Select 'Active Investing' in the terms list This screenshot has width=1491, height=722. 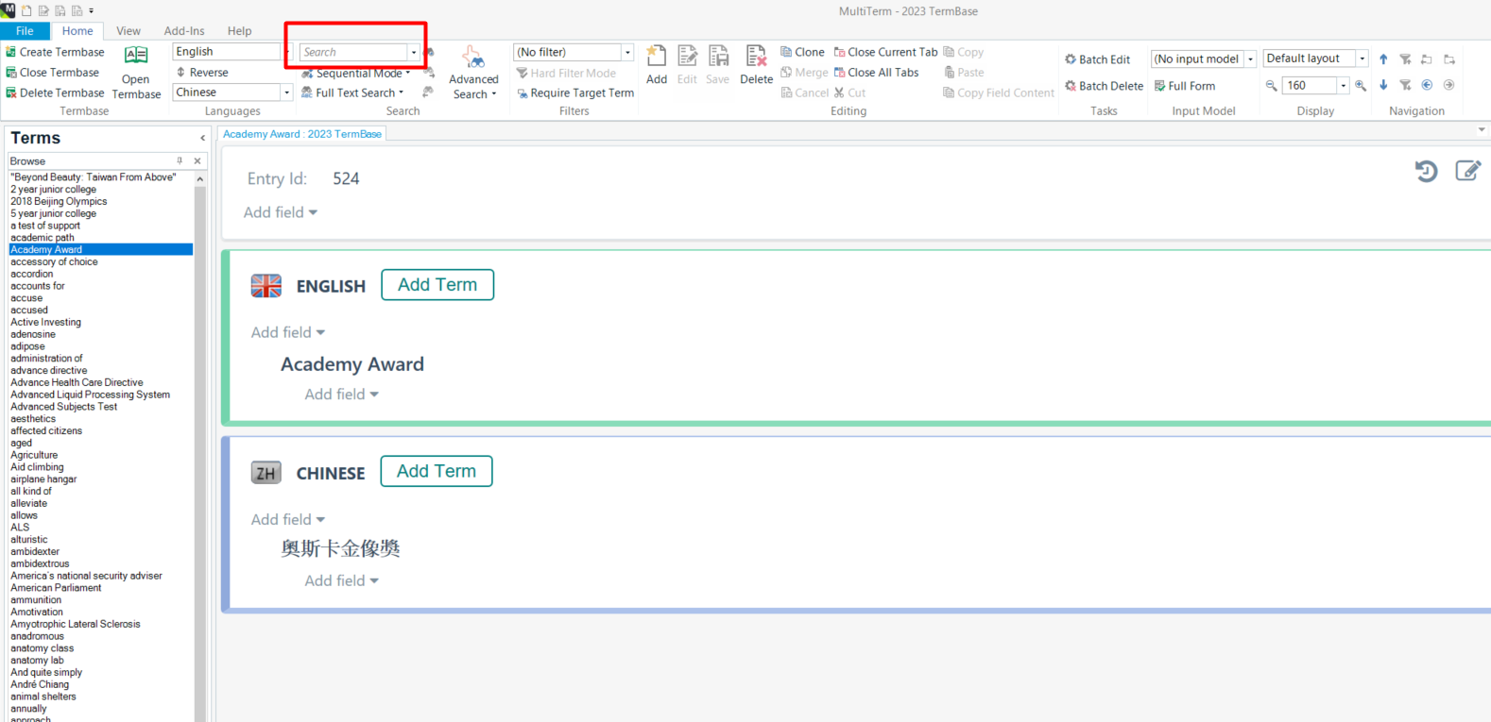(x=45, y=322)
